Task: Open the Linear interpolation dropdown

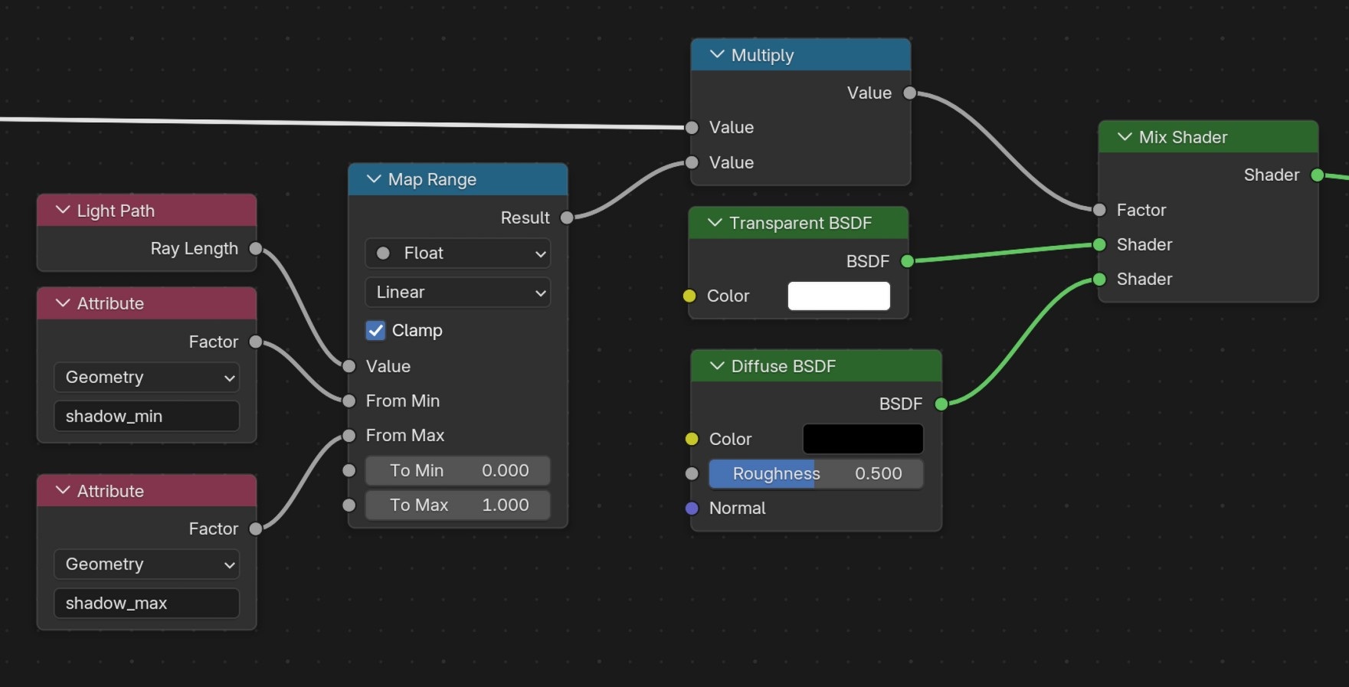Action: pos(457,292)
